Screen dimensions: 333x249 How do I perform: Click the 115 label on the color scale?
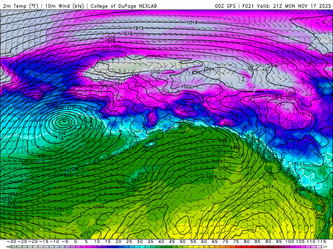[x=321, y=242]
